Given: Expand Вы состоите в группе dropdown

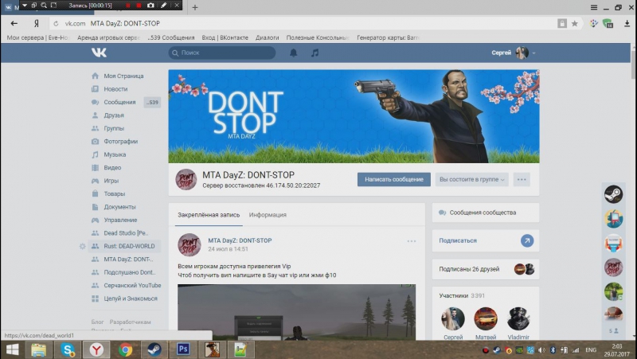Looking at the screenshot, I should [471, 180].
